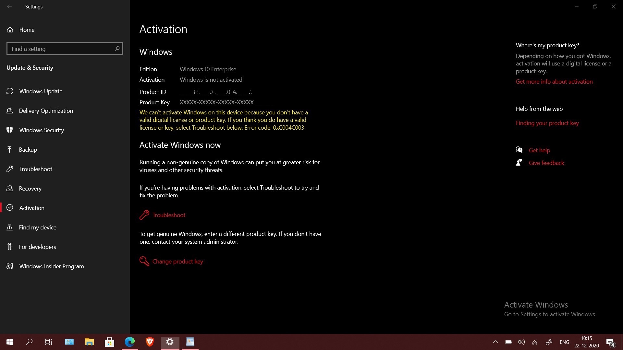This screenshot has height=350, width=623.
Task: Select Recovery in sidebar
Action: pos(30,188)
